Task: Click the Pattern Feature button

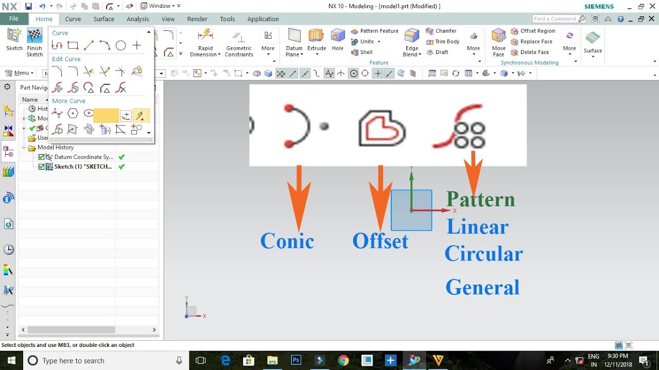Action: [375, 31]
